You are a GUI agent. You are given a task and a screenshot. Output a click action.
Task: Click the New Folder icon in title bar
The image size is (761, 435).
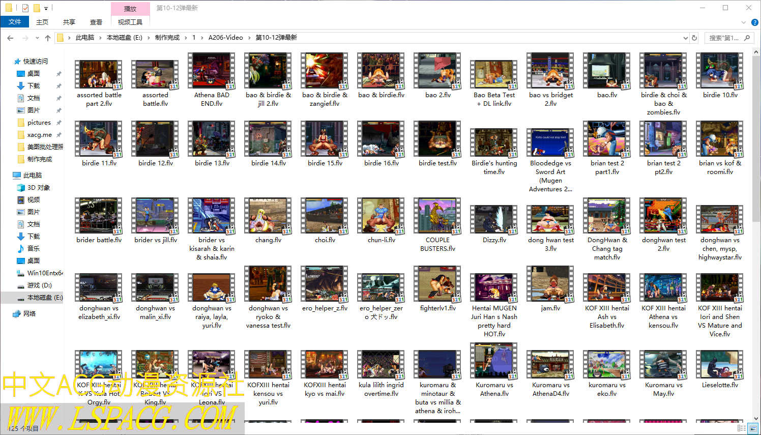click(x=37, y=8)
